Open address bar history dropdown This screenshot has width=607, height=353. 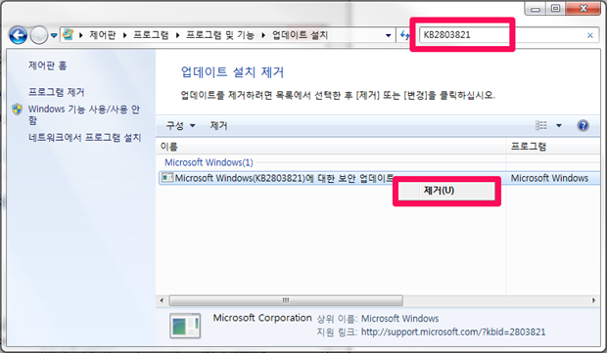coord(388,35)
